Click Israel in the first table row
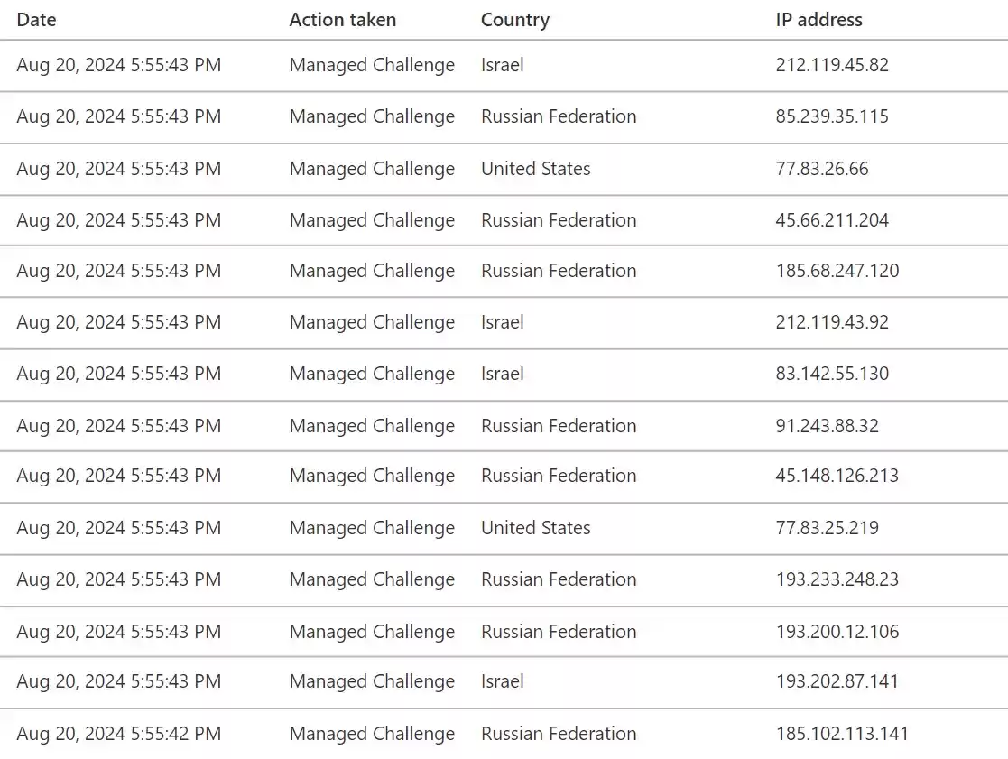The height and width of the screenshot is (759, 1008). click(502, 65)
